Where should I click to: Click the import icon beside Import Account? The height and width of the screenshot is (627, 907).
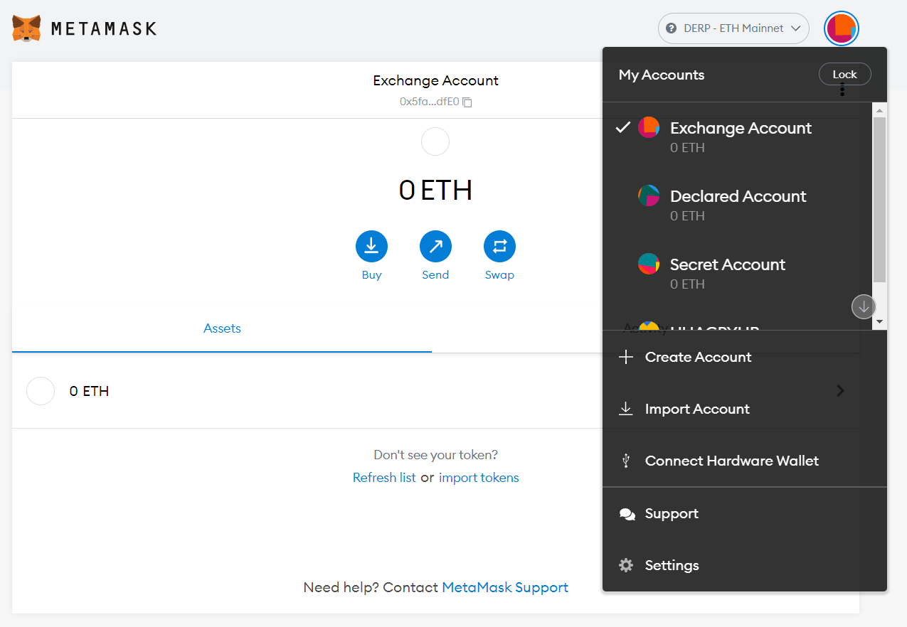tap(626, 409)
